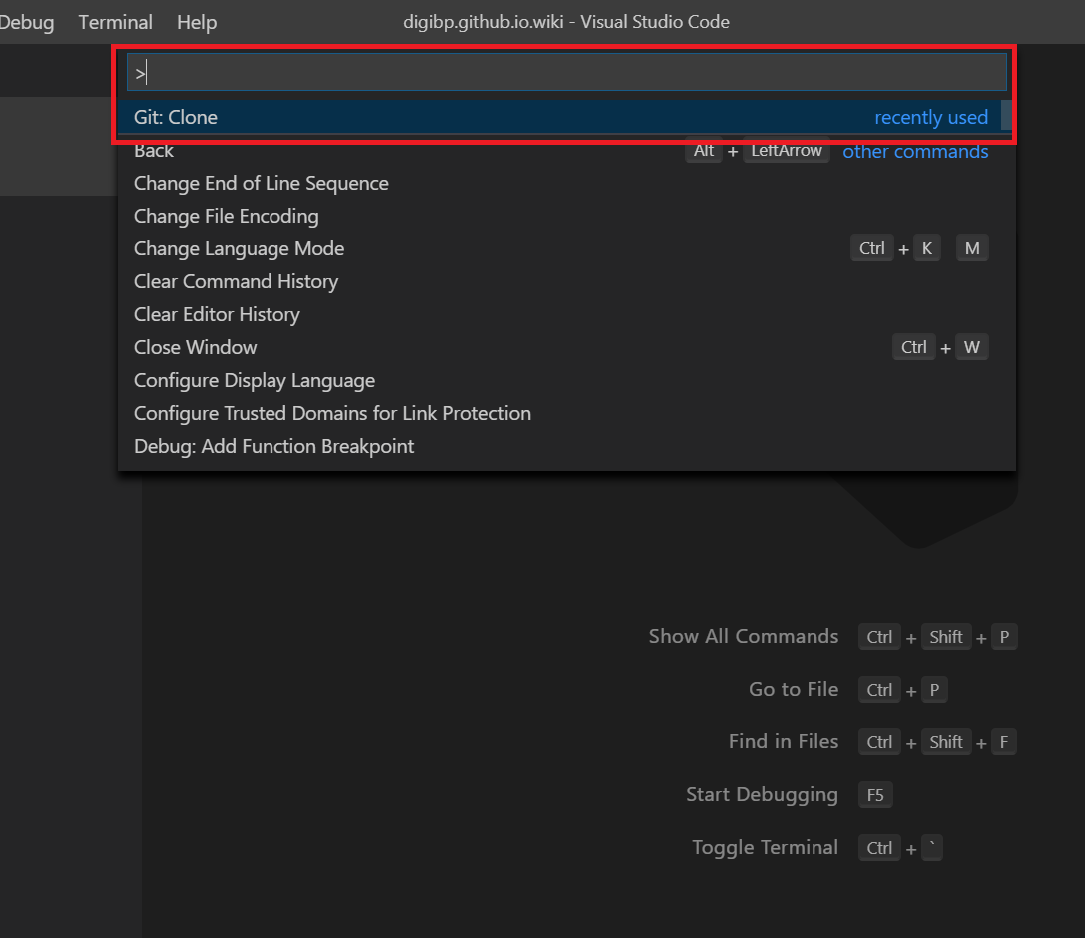
Task: Click the Find in Files label
Action: point(784,741)
